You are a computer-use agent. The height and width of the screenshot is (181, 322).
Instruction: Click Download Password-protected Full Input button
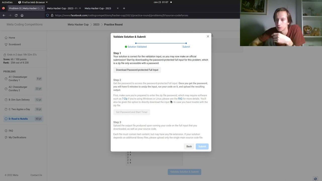click(x=137, y=70)
